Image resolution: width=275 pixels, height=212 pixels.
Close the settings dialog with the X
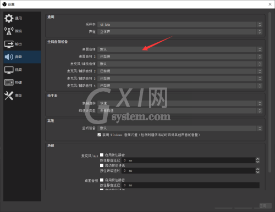tap(270, 4)
